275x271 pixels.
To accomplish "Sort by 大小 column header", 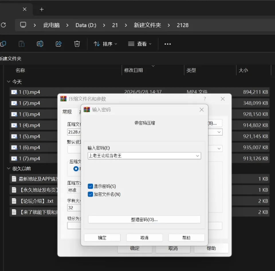I will point(243,70).
